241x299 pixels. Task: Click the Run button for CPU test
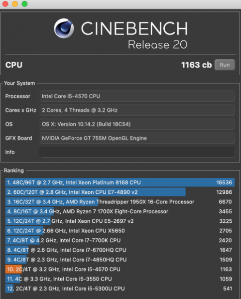(225, 65)
